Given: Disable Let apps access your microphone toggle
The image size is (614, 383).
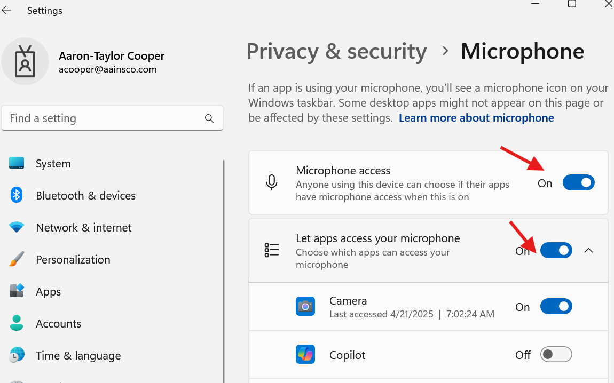Looking at the screenshot, I should (x=556, y=250).
